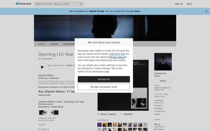Open the Instagram link
The image size is (210, 131).
(159, 105)
